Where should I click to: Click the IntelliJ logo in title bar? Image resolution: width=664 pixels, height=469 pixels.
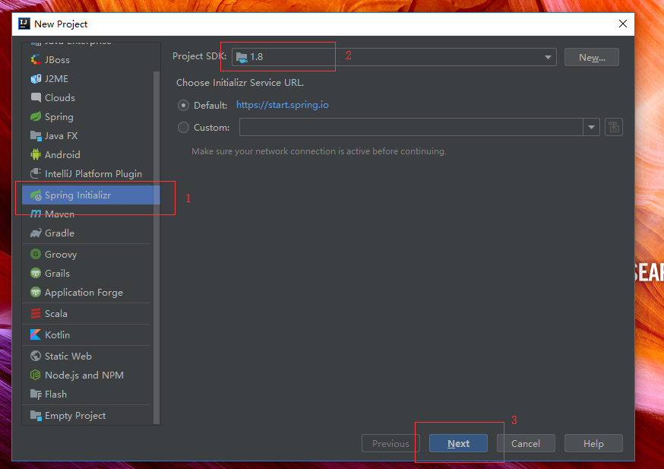24,24
